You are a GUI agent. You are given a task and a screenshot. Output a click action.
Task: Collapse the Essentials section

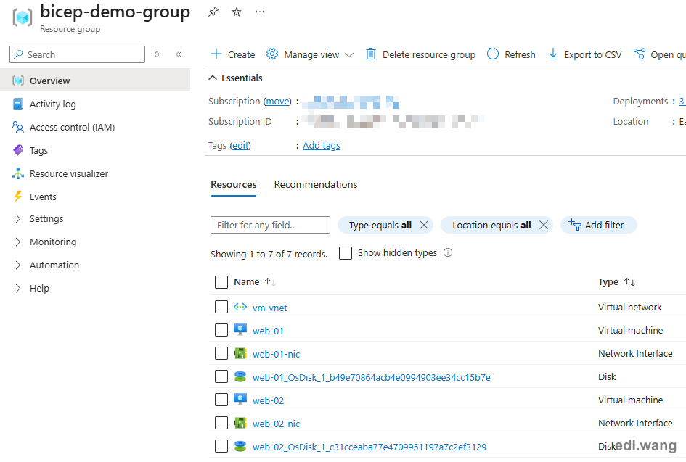tap(213, 78)
